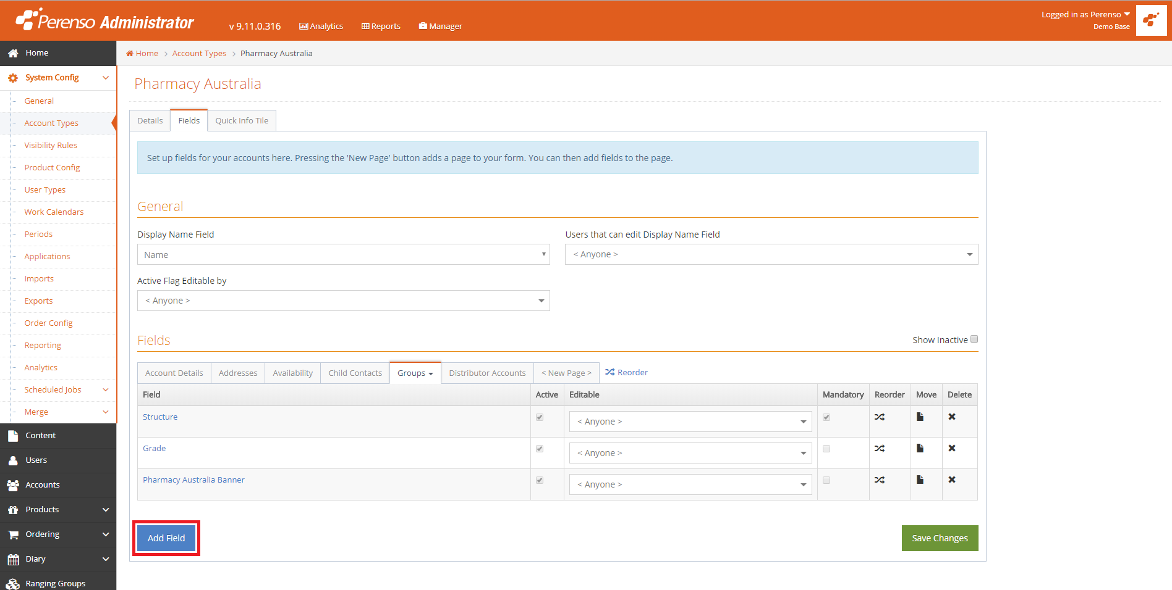Screen dimensions: 1172x590
Task: Click the Content page icon
Action: pos(13,436)
